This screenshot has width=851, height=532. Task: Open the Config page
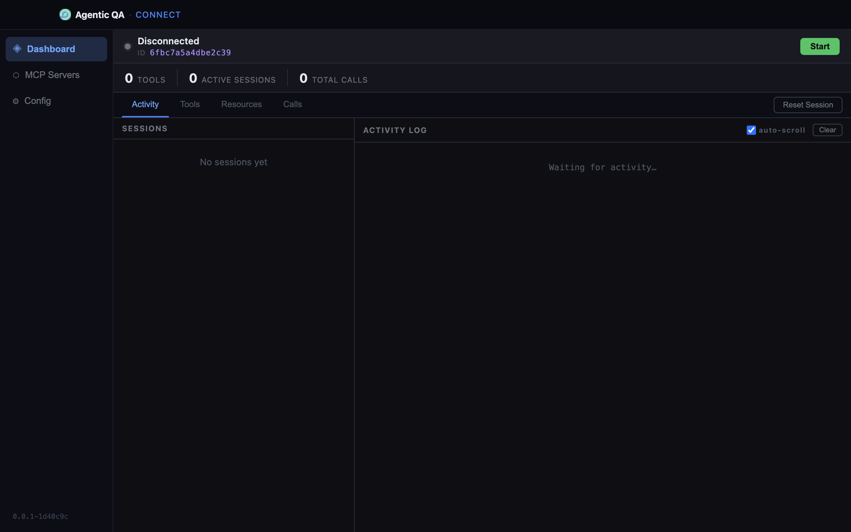[56, 101]
